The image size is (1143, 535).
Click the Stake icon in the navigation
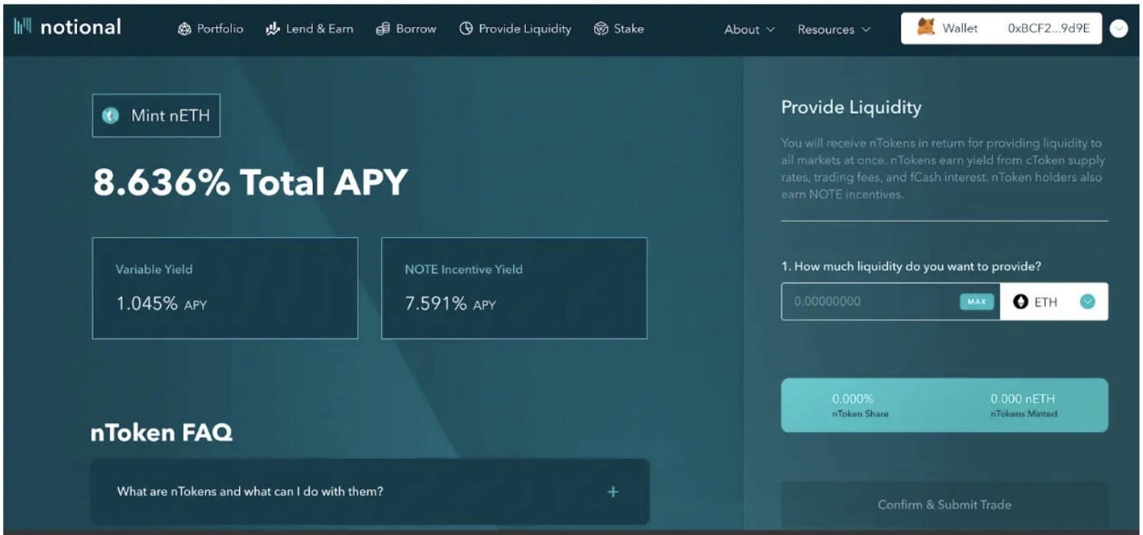[600, 28]
